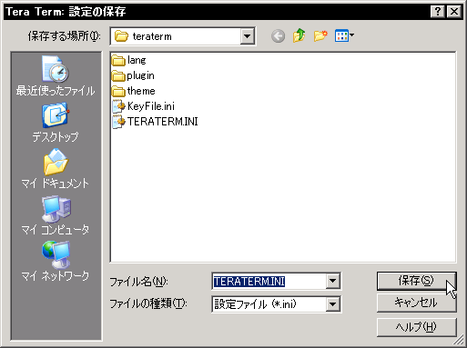Select the theme folder icon

click(118, 91)
